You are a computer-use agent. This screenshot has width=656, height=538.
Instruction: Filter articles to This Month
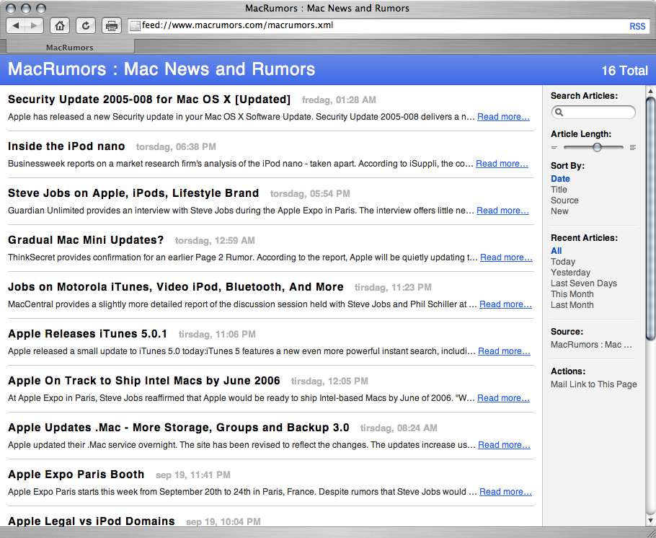[x=572, y=294]
